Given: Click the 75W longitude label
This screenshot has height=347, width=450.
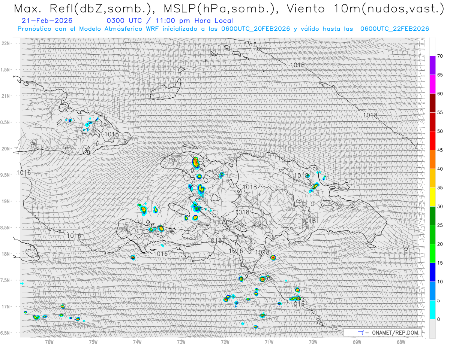Looking at the screenshot, I should [x=93, y=342].
